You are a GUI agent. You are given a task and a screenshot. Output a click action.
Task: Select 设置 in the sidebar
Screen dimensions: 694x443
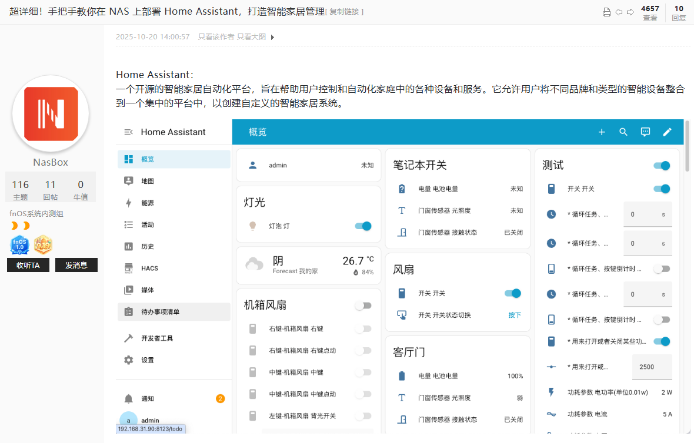147,360
